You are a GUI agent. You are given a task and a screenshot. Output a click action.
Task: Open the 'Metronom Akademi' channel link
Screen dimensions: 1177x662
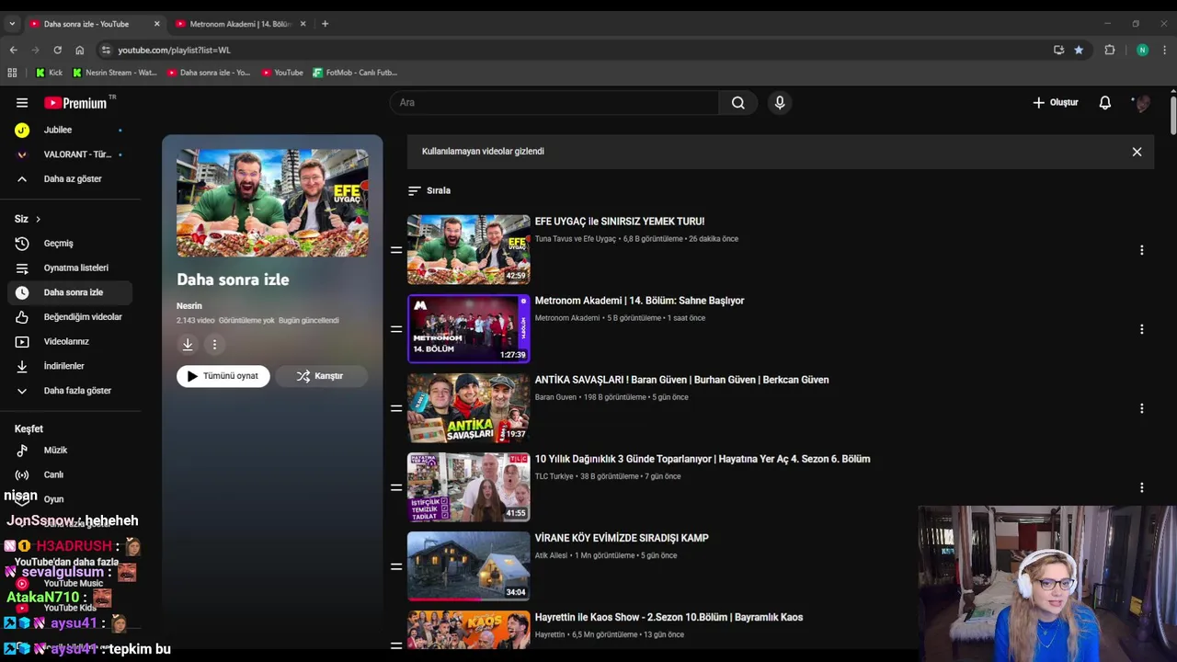pos(567,318)
